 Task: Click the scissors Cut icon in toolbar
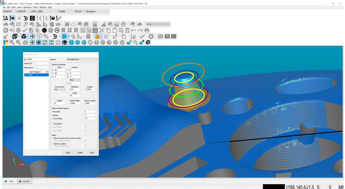pos(102,30)
